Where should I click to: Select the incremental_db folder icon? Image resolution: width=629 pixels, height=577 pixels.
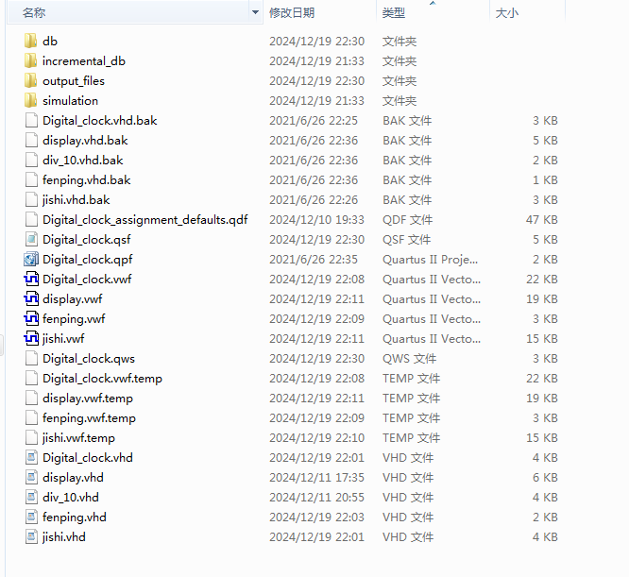pos(30,61)
